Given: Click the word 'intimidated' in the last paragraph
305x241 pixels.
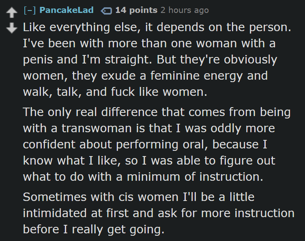Looking at the screenshot, I should [x=55, y=213].
